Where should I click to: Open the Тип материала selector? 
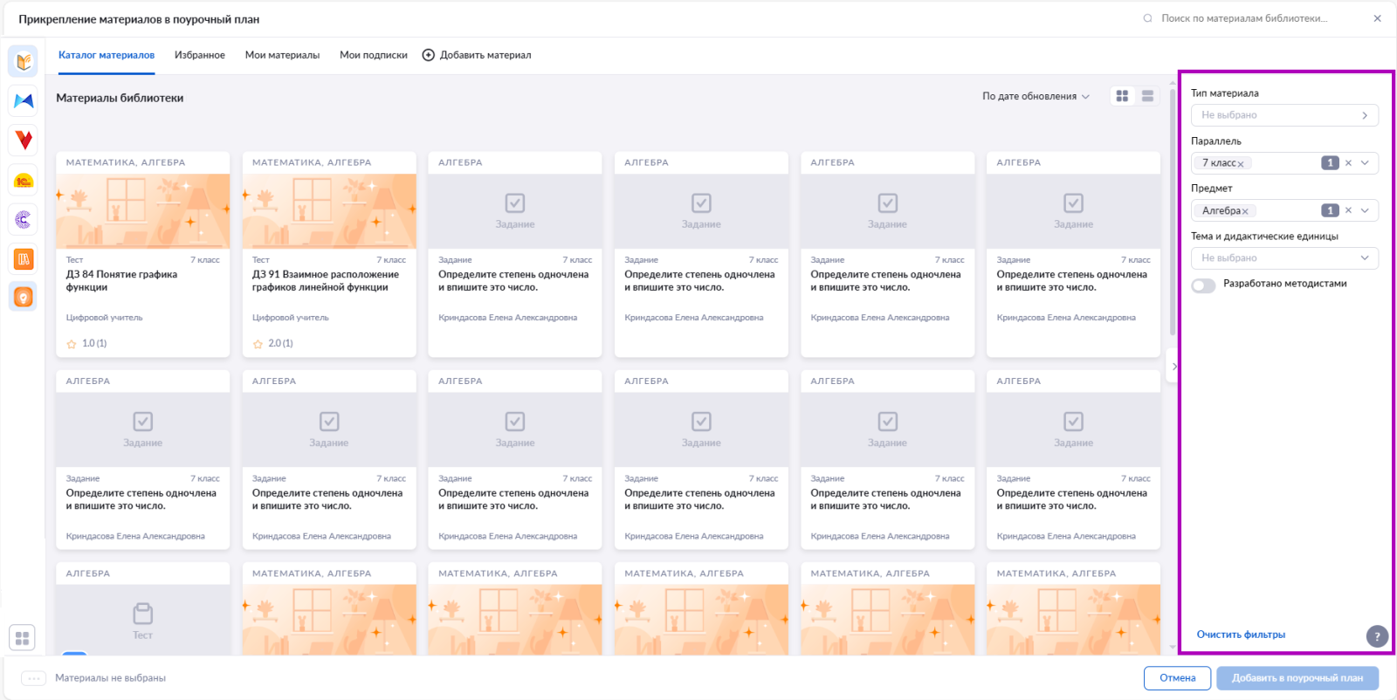[1284, 115]
